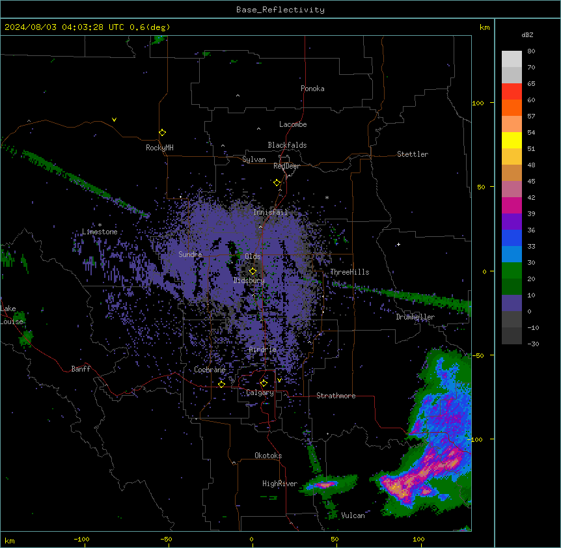Click the Innisfail town label
This screenshot has width=561, height=548.
coord(270,212)
